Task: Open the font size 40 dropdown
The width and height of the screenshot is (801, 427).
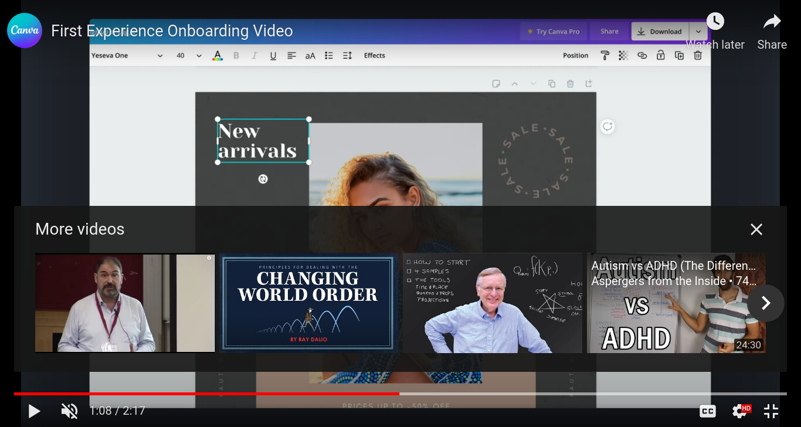Action: (x=189, y=56)
